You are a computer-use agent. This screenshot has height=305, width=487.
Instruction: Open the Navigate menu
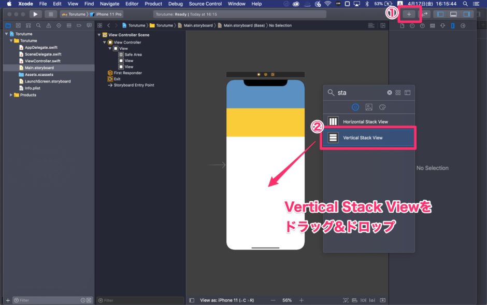point(109,4)
